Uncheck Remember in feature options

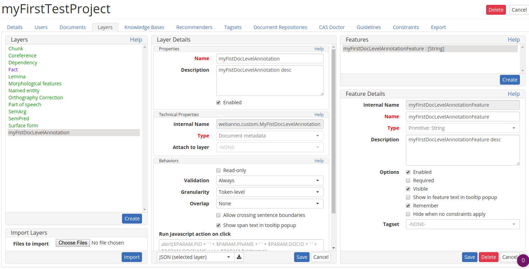pyautogui.click(x=408, y=205)
